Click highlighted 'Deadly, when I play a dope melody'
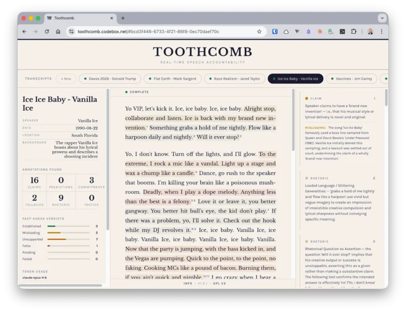Image resolution: width=406 pixels, height=312 pixels. [200, 197]
